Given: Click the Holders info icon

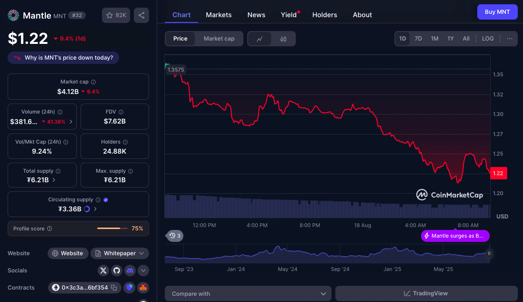Looking at the screenshot, I should pyautogui.click(x=125, y=142).
